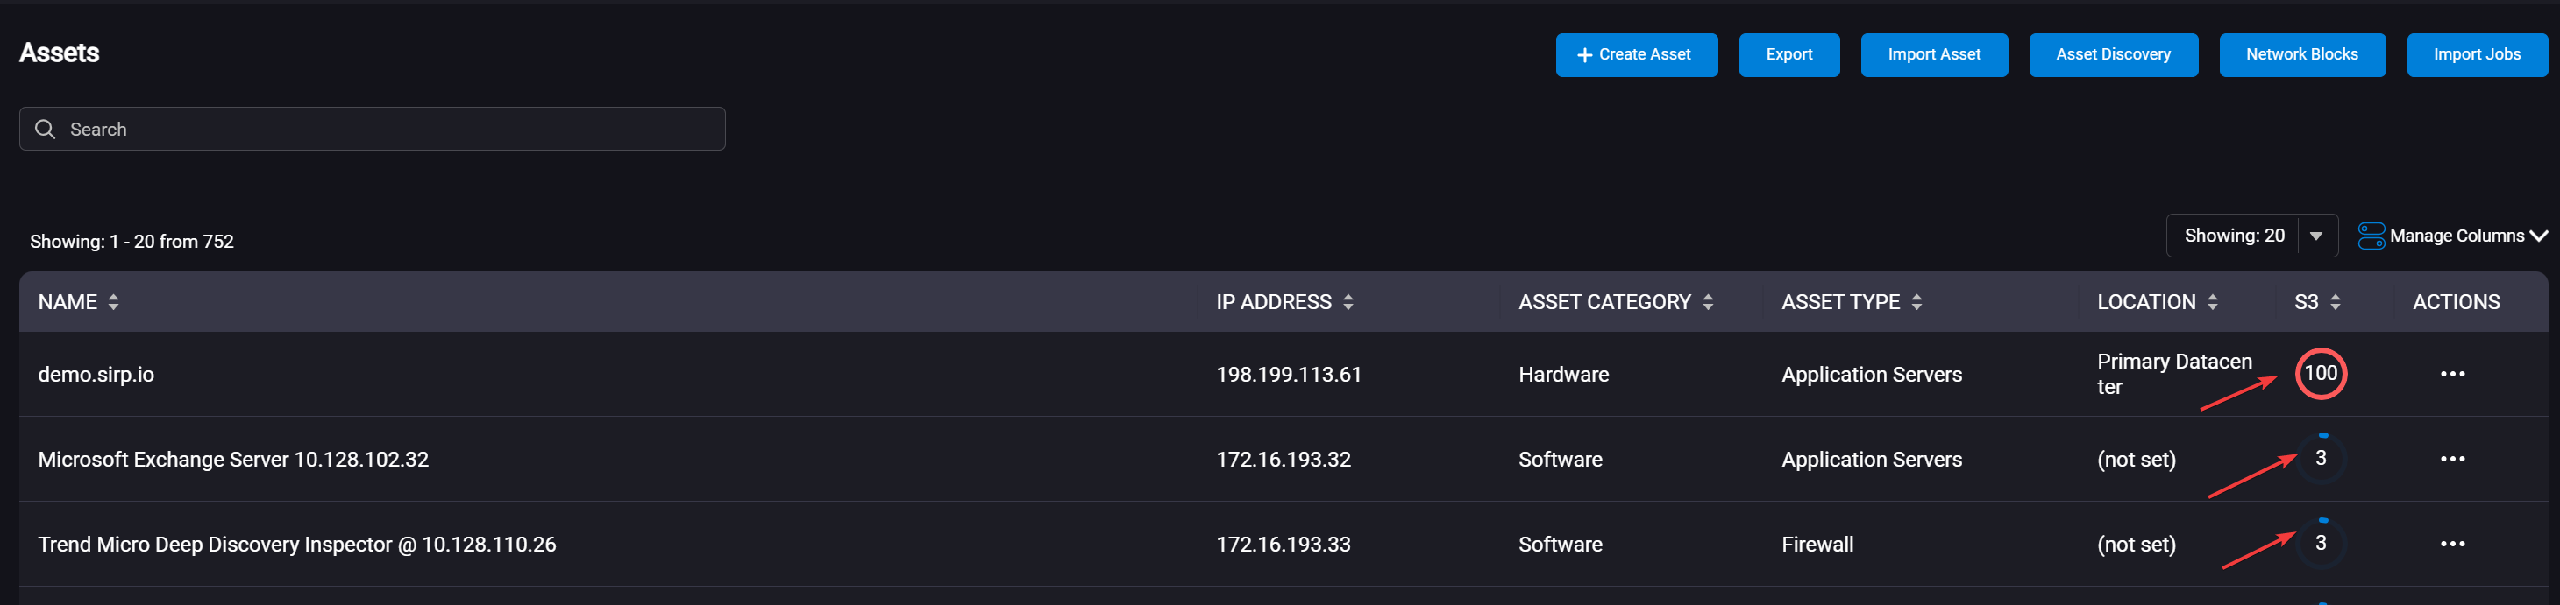Click the Create Asset button

coord(1636,54)
